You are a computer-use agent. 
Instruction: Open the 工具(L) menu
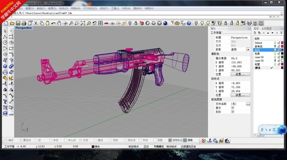(x=115, y=8)
